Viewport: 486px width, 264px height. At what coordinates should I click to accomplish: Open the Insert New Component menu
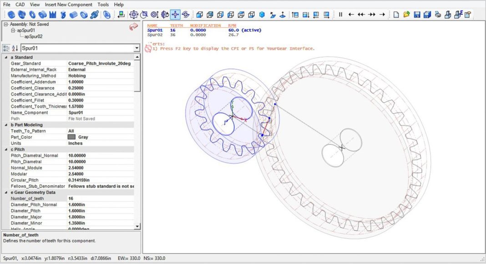point(69,5)
